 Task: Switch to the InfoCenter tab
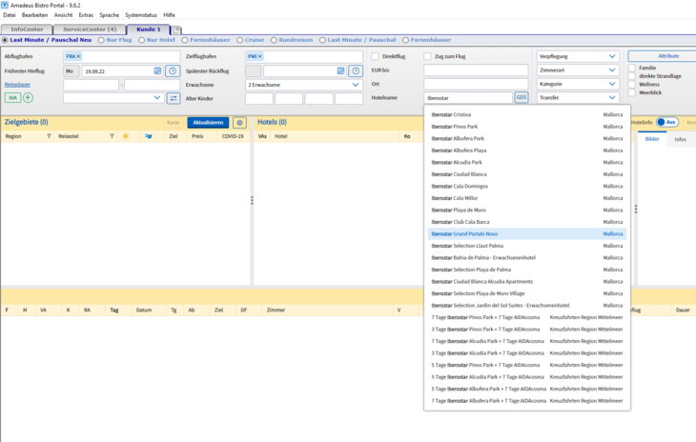(27, 30)
